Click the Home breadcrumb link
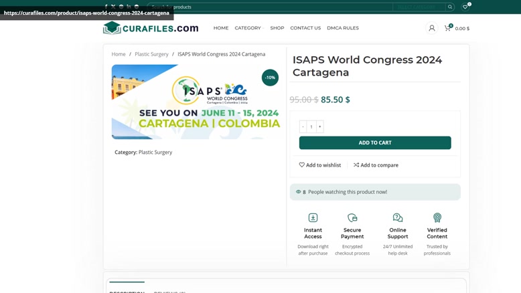Image resolution: width=521 pixels, height=293 pixels. click(119, 54)
